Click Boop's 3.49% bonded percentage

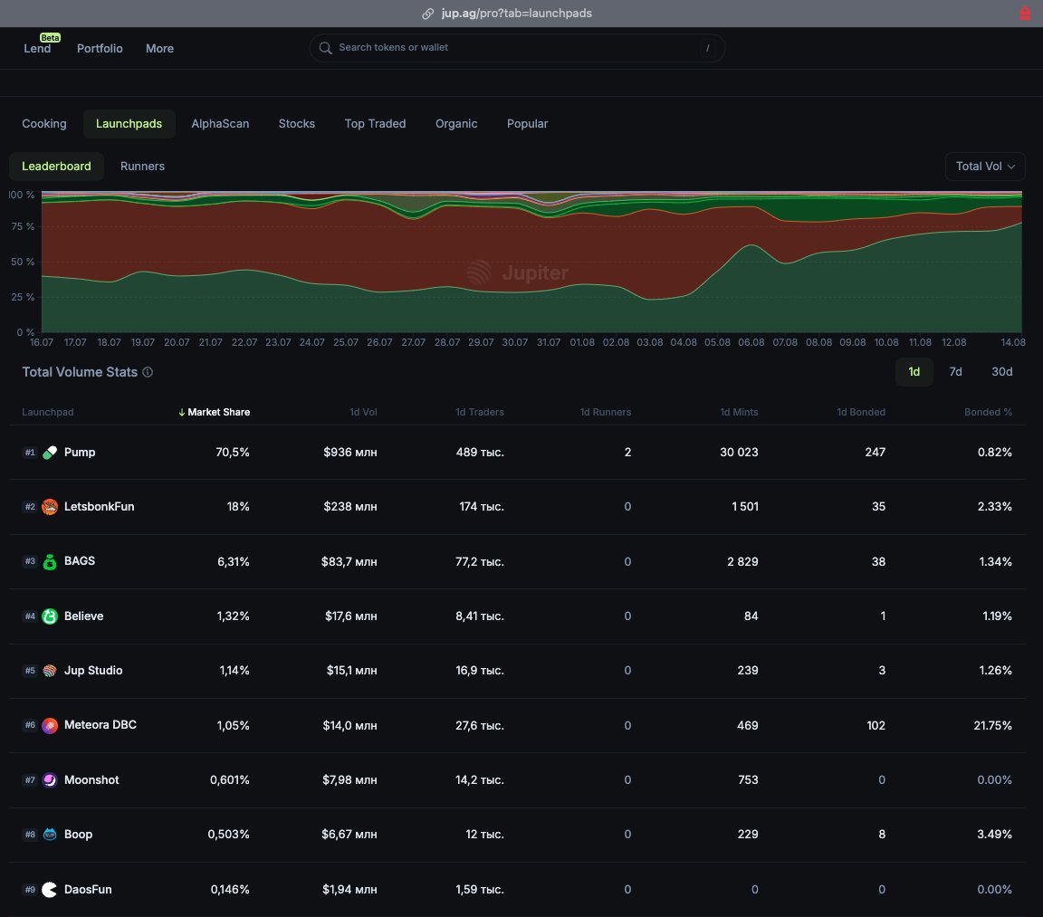(994, 835)
